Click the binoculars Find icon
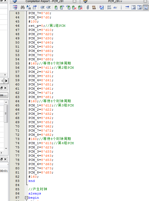The height and width of the screenshot is (201, 149). pos(23,7)
